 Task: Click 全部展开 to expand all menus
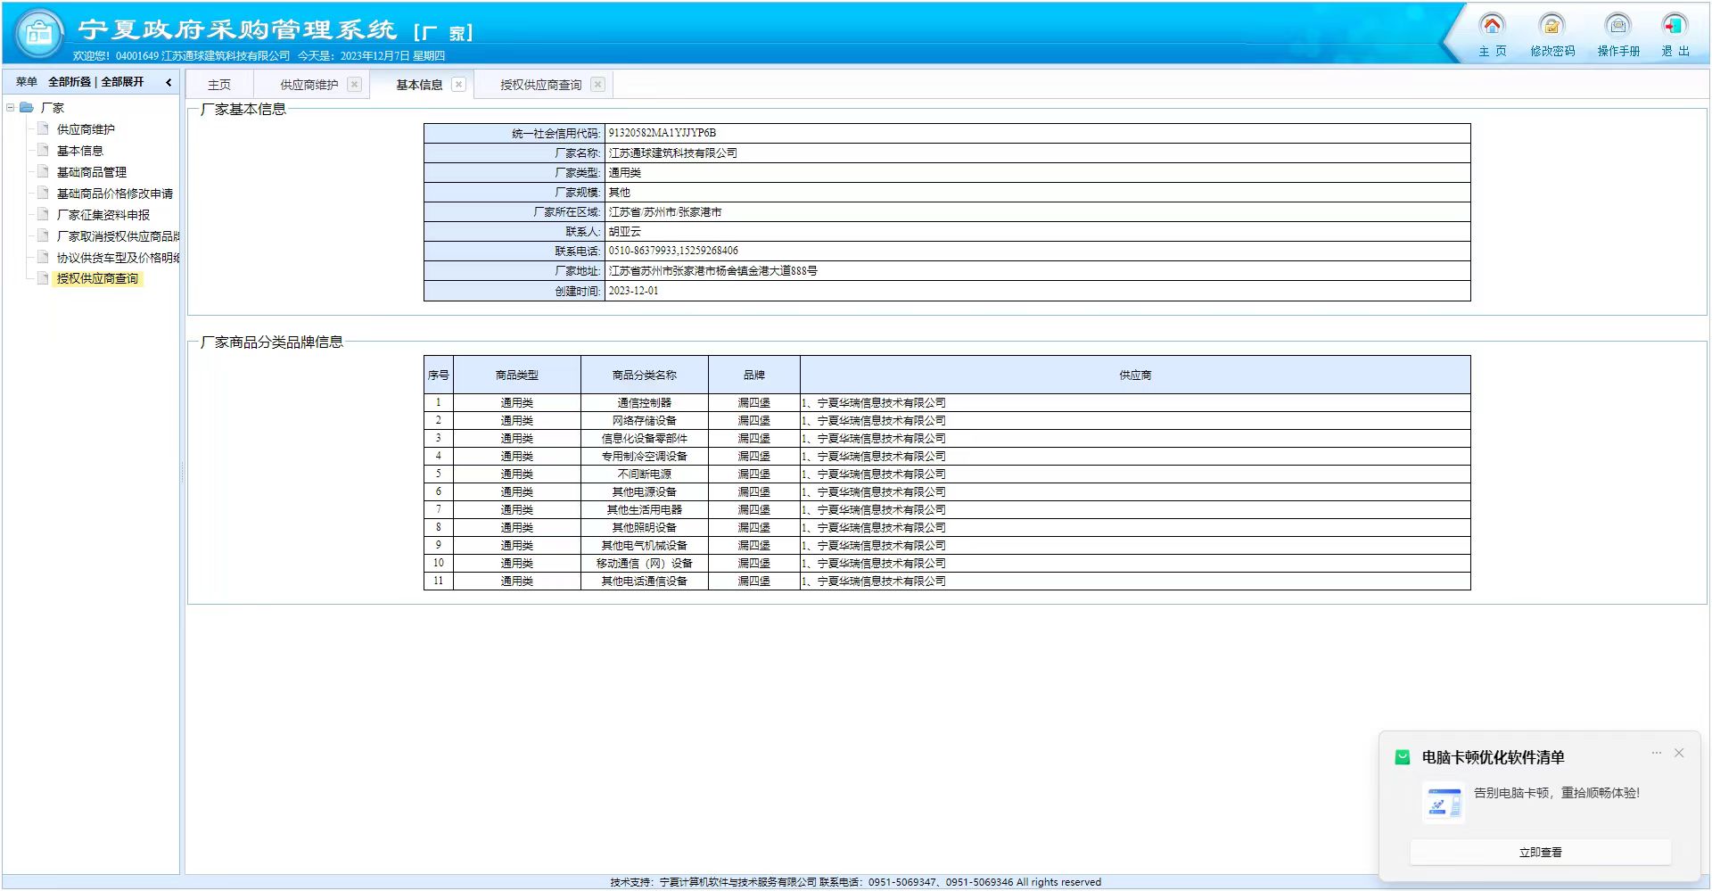pos(122,82)
